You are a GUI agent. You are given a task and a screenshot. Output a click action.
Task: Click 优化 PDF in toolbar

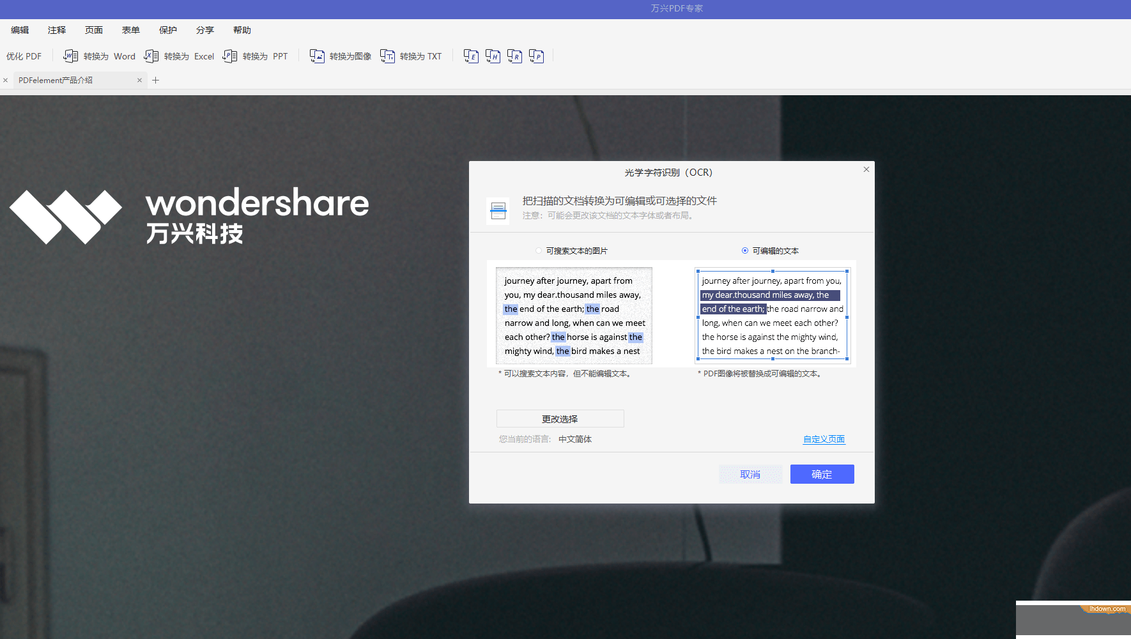pyautogui.click(x=24, y=56)
